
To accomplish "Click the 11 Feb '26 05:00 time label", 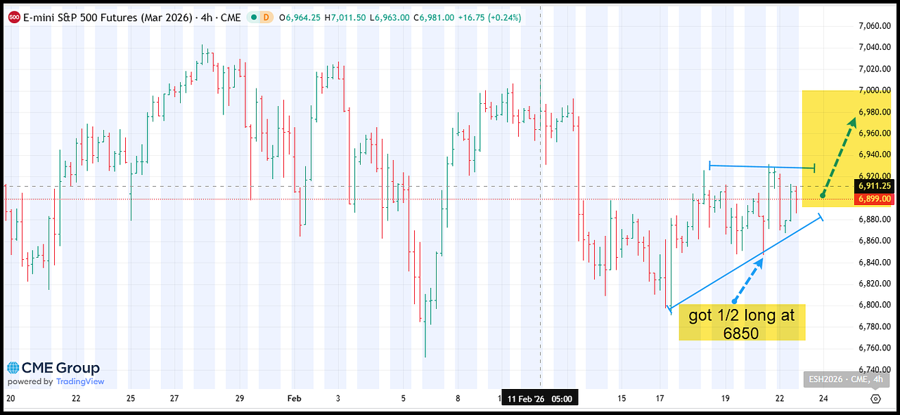I will [539, 398].
